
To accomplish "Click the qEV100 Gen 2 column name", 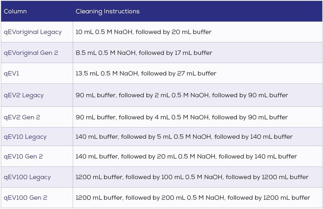I will [x=25, y=198].
